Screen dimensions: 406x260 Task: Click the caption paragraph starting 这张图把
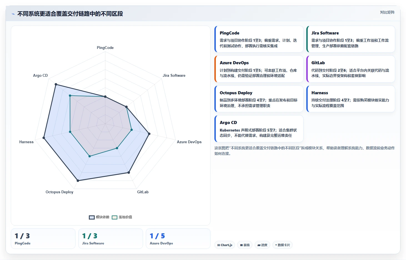(305, 151)
